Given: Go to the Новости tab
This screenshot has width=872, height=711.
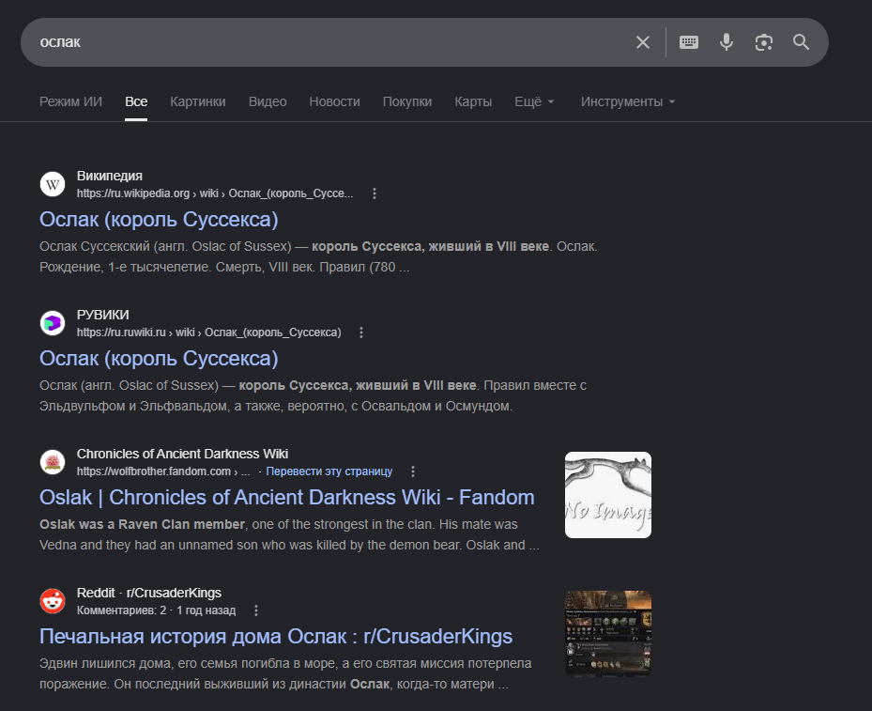Looking at the screenshot, I should click(335, 101).
